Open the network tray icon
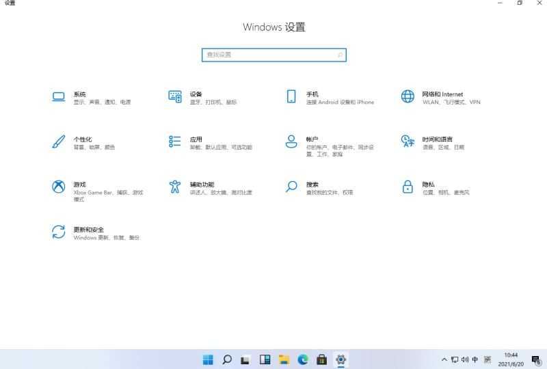 (x=455, y=359)
